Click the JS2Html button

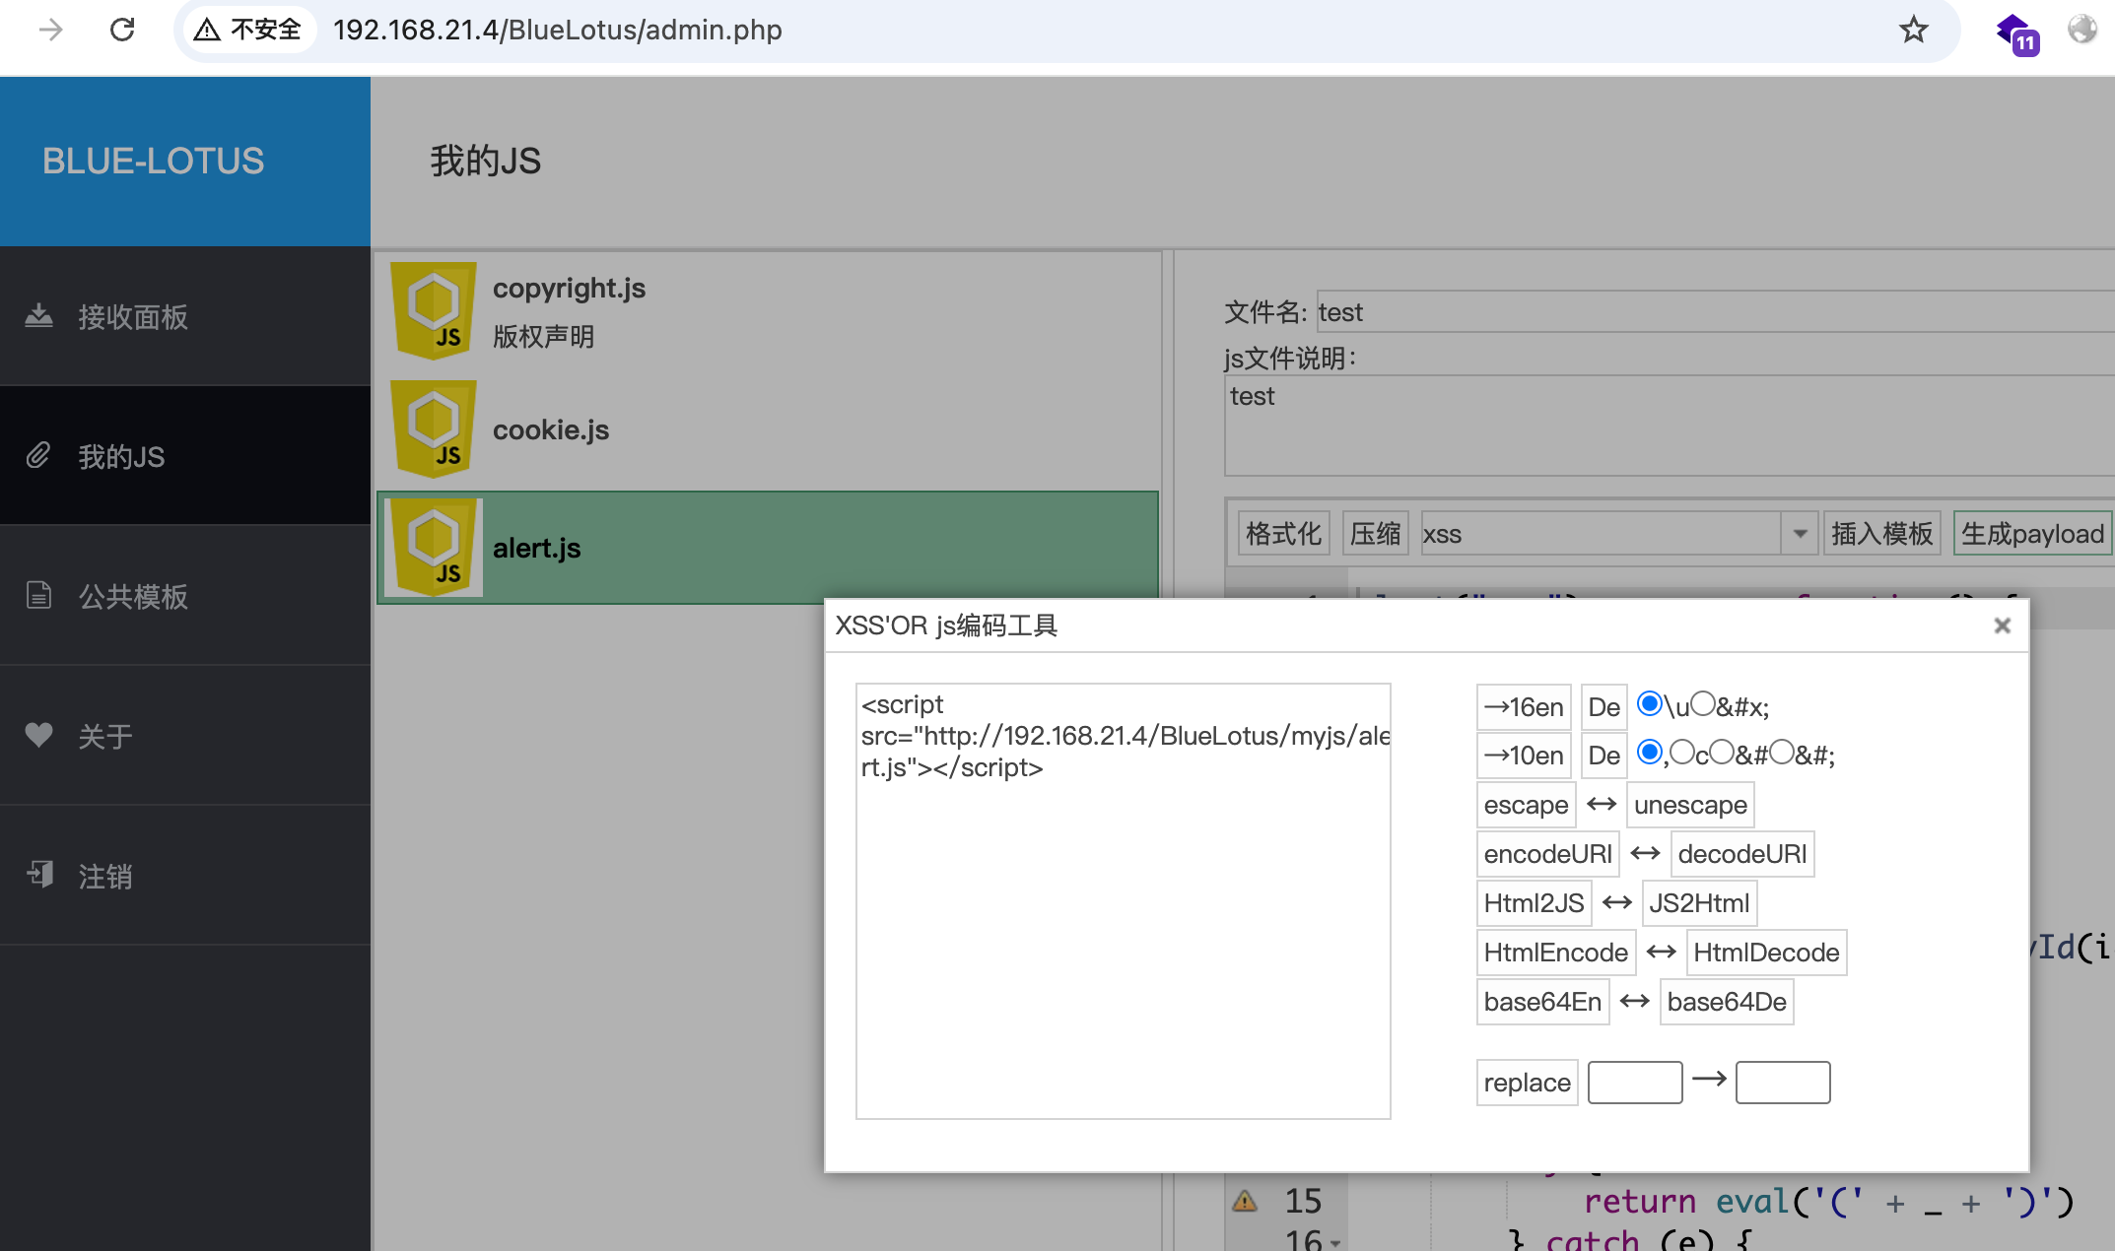tap(1699, 902)
